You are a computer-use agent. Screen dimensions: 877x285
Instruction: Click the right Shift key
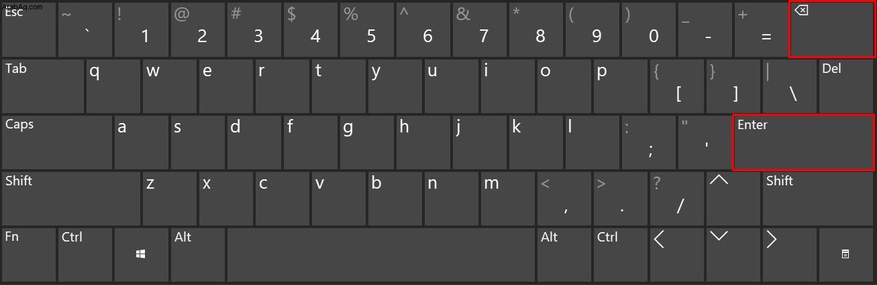tap(819, 198)
